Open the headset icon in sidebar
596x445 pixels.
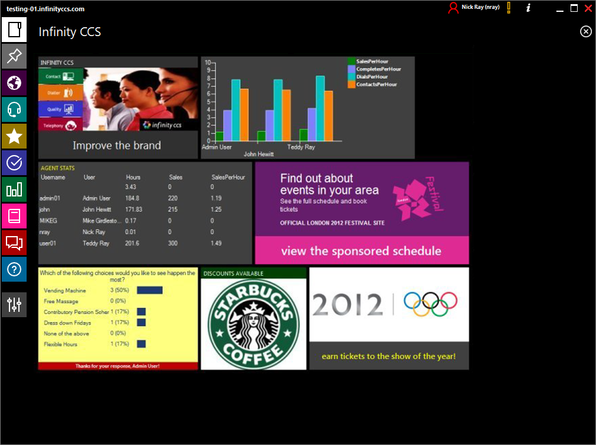14,109
